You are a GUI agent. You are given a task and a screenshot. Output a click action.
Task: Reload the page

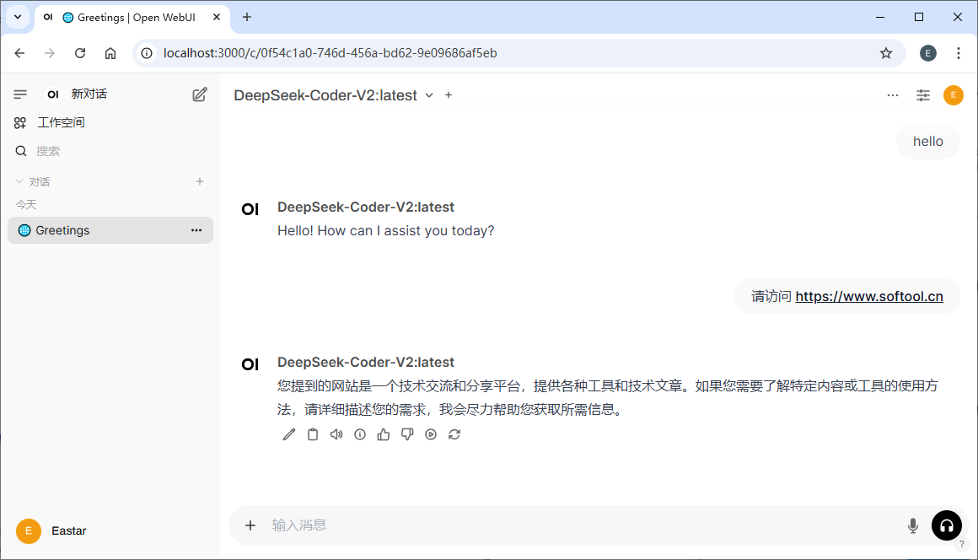80,53
